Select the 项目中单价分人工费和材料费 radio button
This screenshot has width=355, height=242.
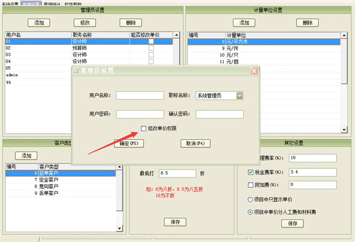250,212
